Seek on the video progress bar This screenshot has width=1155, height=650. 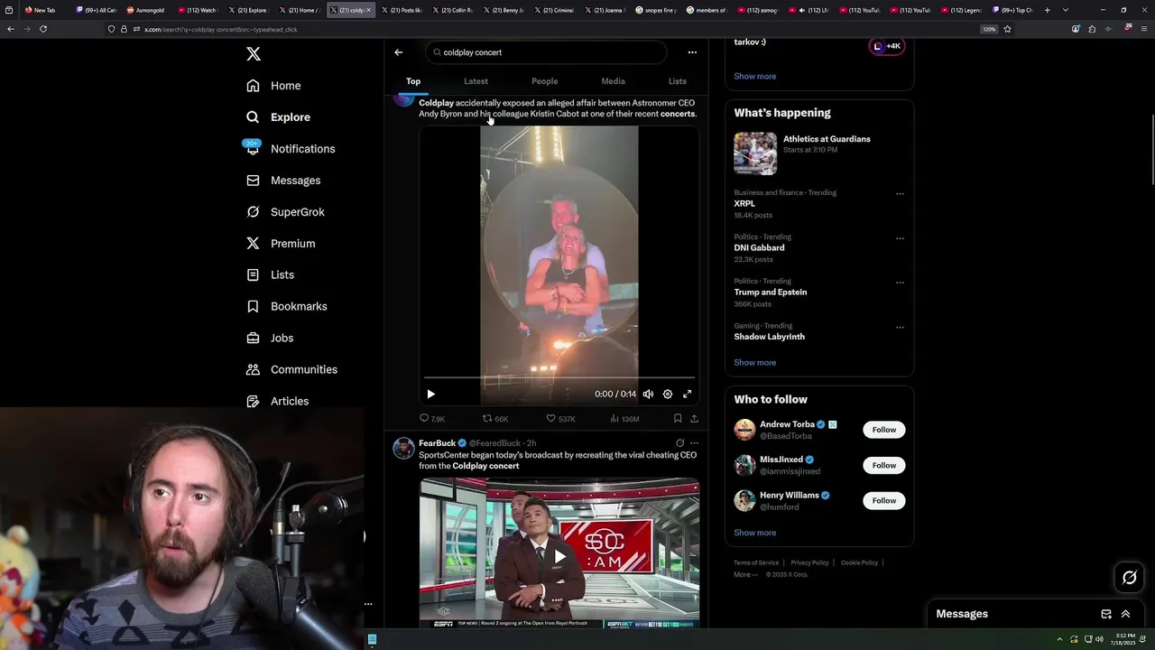[x=559, y=377]
